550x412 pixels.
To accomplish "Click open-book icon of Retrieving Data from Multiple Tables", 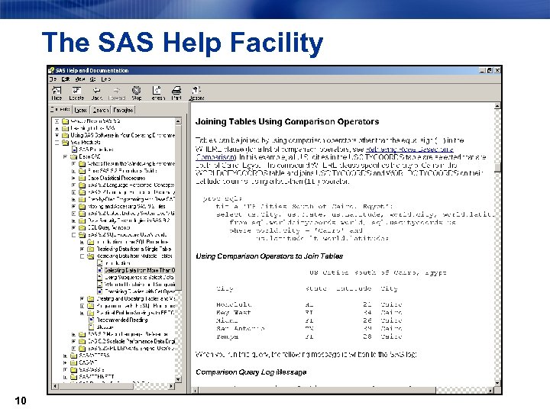I will (90, 256).
